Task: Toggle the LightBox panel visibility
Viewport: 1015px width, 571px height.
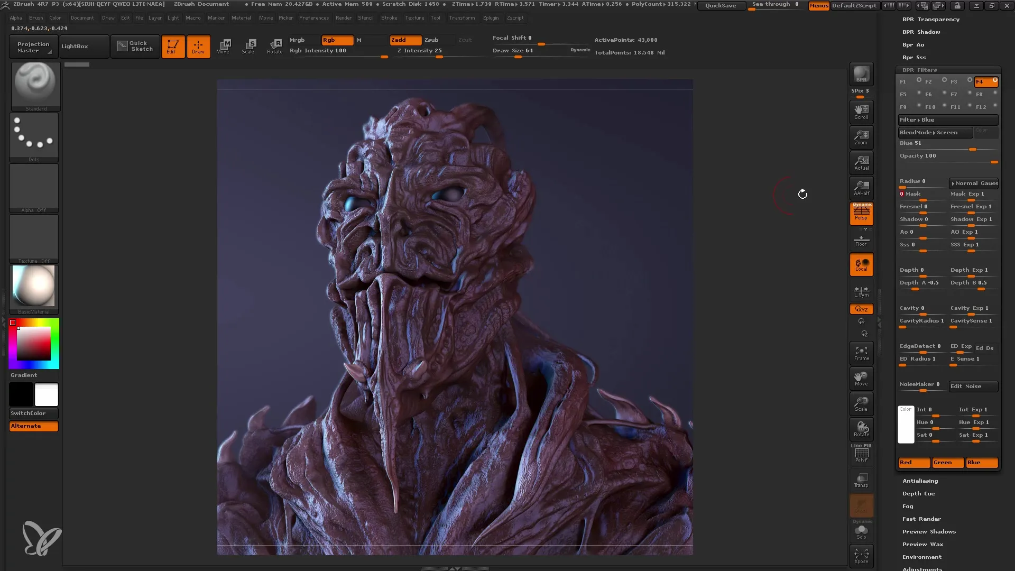Action: point(74,46)
